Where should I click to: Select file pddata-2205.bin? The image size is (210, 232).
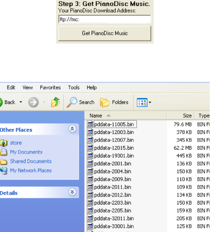(113, 211)
